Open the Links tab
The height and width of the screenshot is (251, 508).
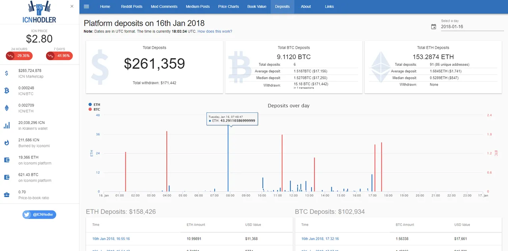coord(329,7)
